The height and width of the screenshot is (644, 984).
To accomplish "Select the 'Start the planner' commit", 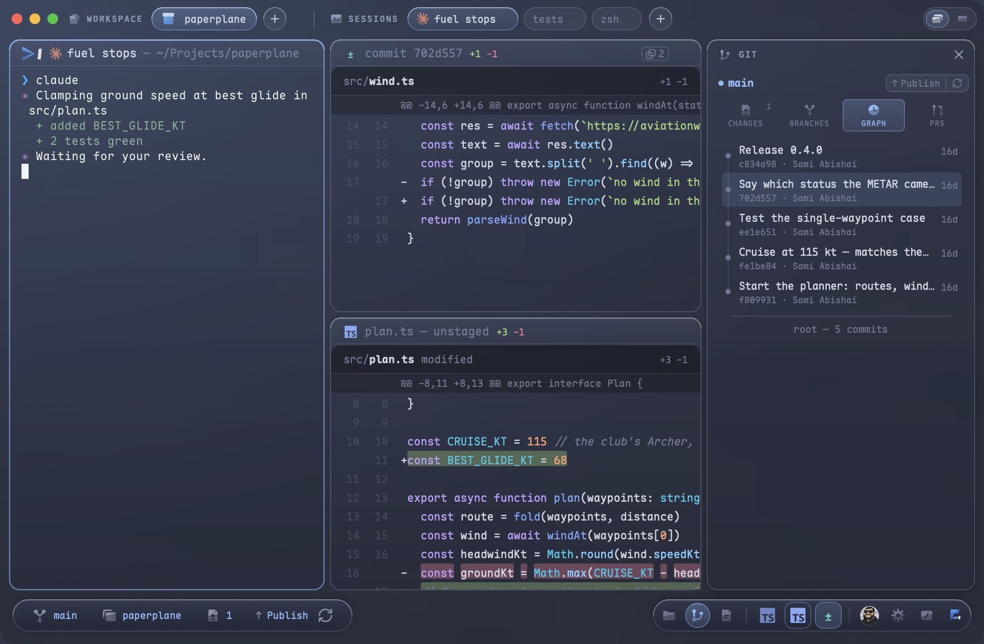I will (841, 292).
